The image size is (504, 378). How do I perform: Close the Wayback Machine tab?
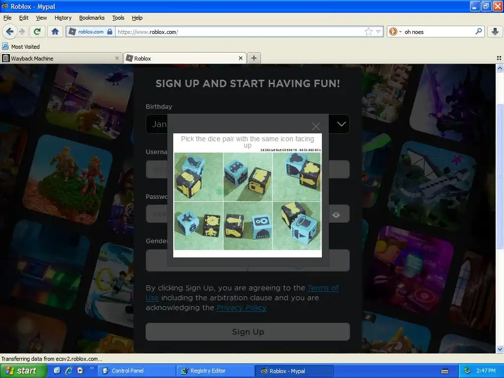[117, 58]
